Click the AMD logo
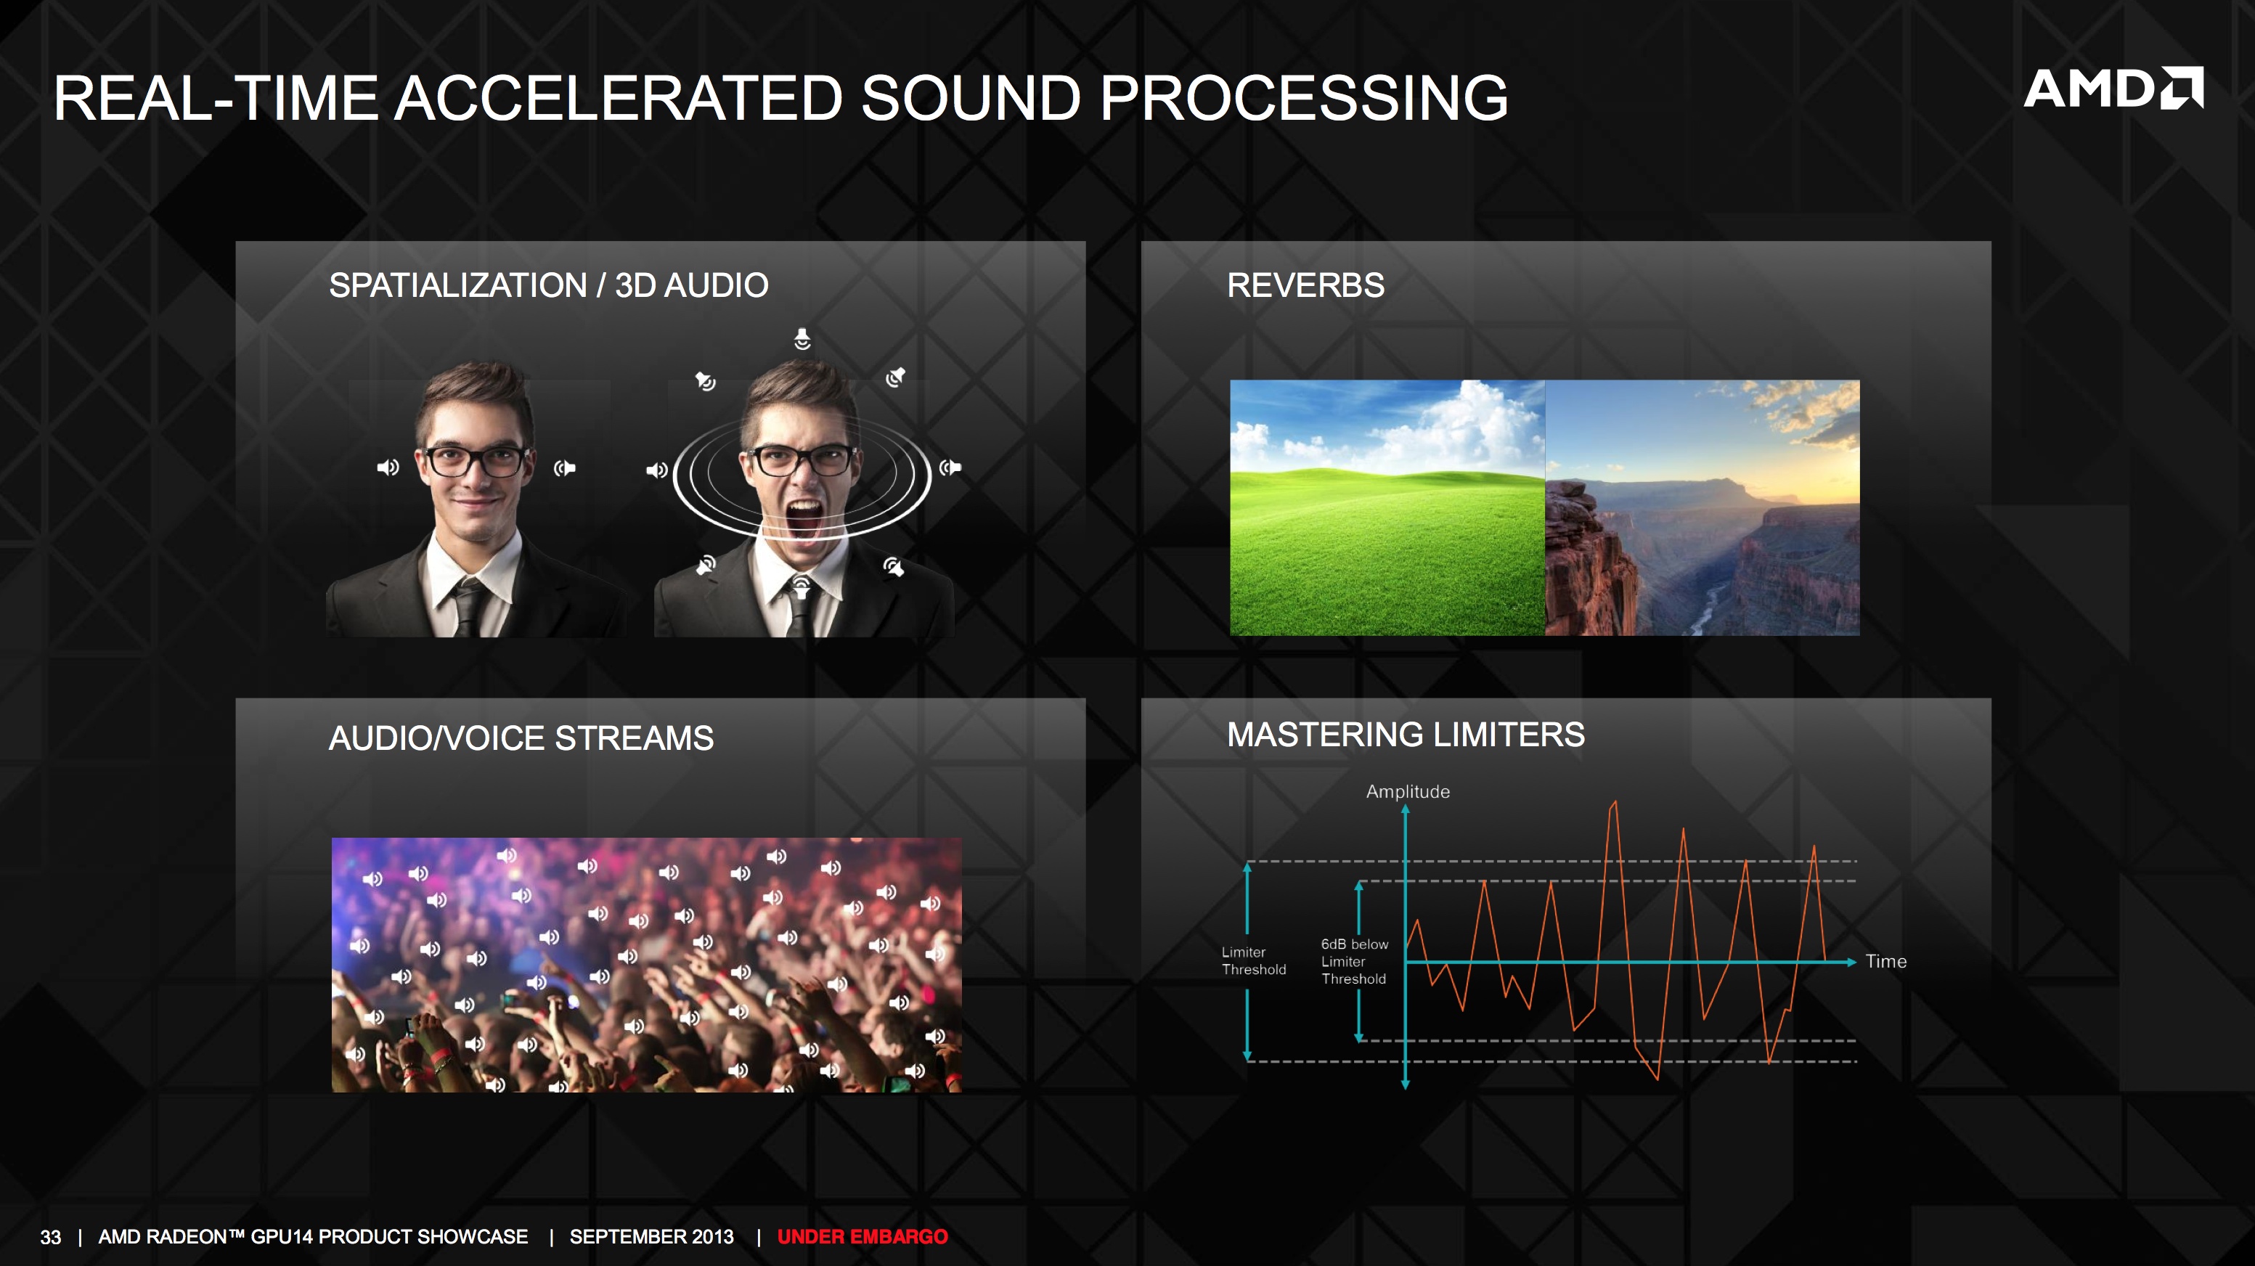The image size is (2255, 1266). [2113, 88]
